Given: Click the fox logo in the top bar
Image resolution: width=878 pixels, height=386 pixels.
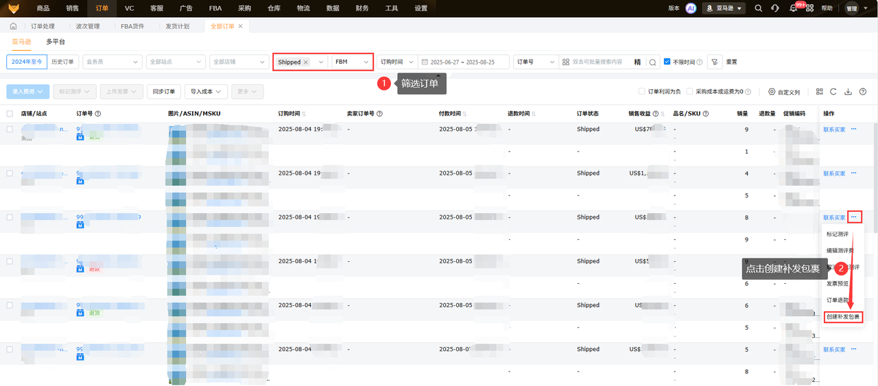Looking at the screenshot, I should pyautogui.click(x=14, y=8).
